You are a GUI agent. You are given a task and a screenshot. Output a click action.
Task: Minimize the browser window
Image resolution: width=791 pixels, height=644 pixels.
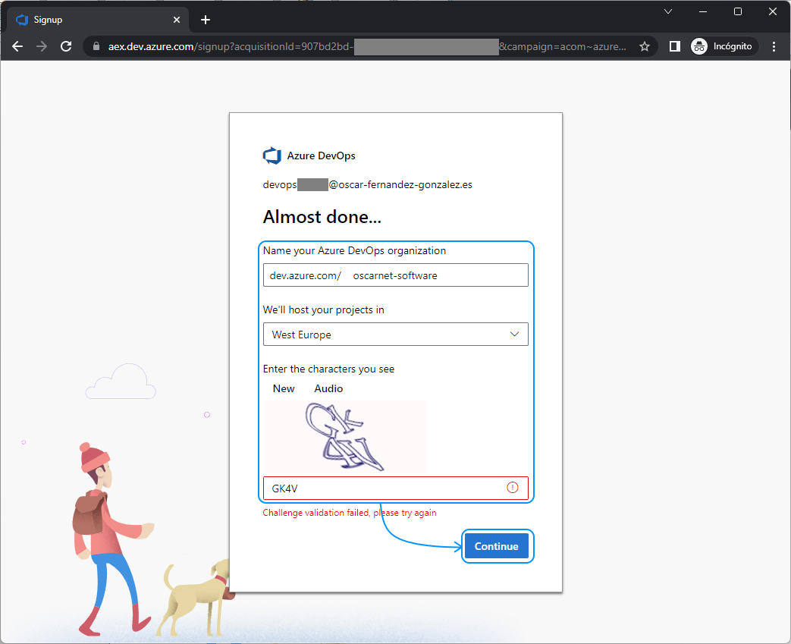703,11
